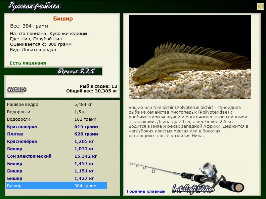
Task: Click the Есть лицензия label
Action: (28, 63)
